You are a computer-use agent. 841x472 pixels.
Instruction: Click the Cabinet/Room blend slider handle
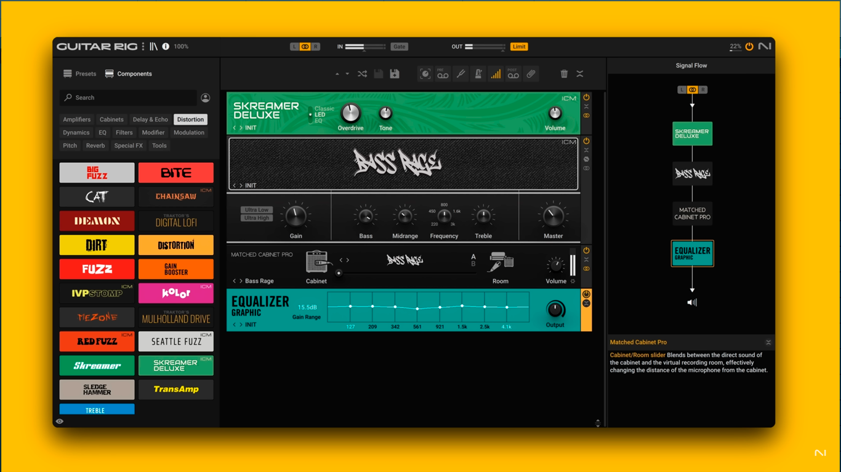coord(339,273)
